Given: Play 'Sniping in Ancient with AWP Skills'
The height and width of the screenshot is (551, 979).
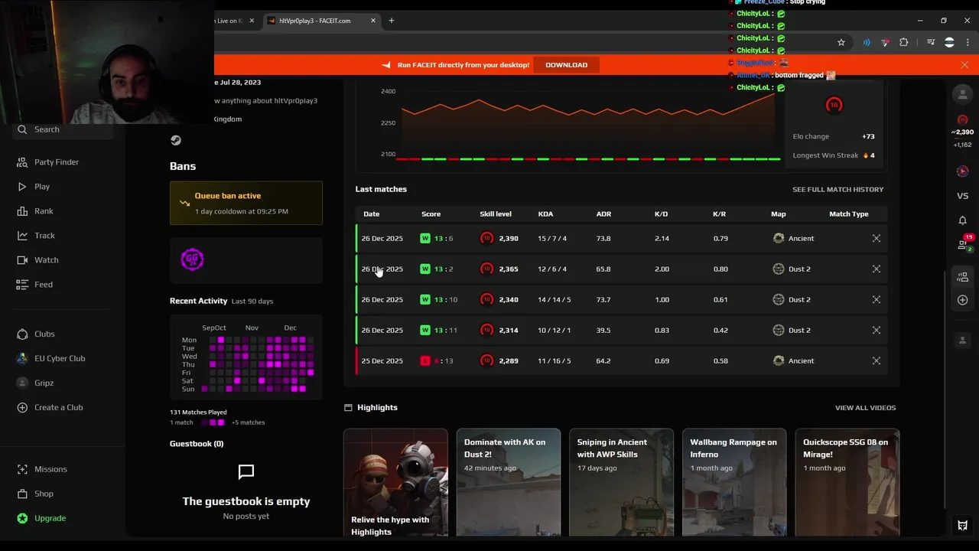Looking at the screenshot, I should point(622,483).
